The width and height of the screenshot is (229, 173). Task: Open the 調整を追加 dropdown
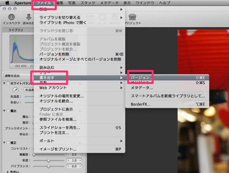pyautogui.click(x=19, y=76)
